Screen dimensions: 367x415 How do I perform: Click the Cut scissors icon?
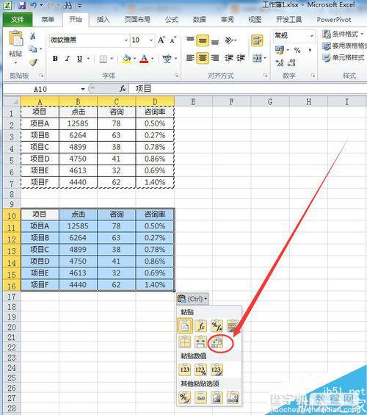coord(33,36)
